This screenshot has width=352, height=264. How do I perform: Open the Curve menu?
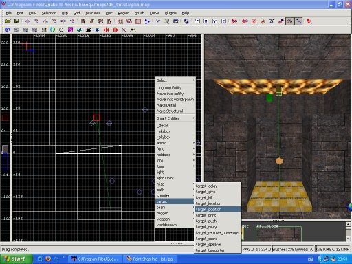[155, 13]
